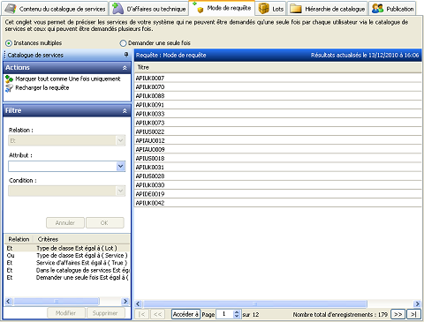Open the Attribut dropdown
424x322 pixels.
coord(120,166)
